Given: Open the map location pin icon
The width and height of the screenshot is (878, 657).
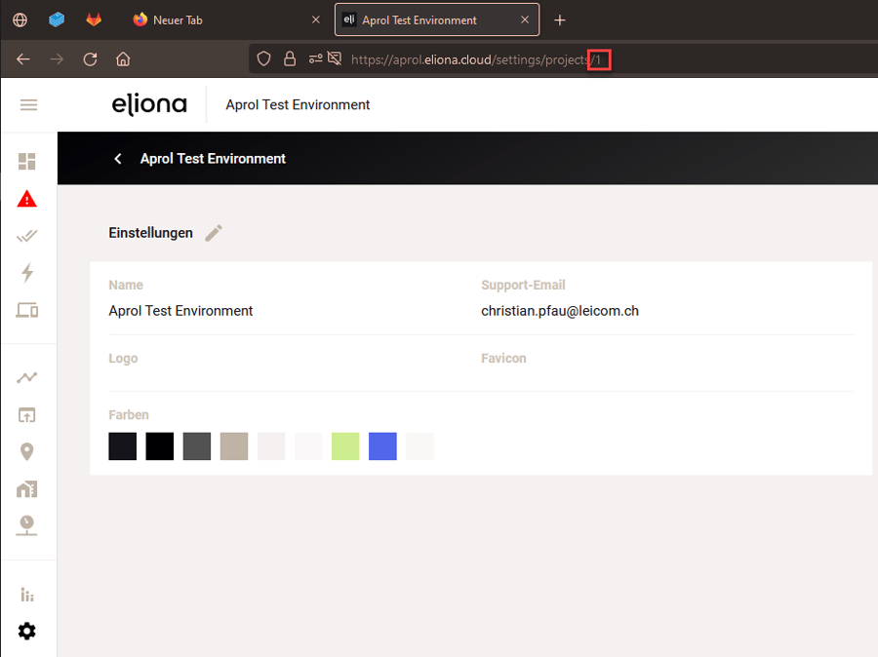Looking at the screenshot, I should [x=27, y=451].
